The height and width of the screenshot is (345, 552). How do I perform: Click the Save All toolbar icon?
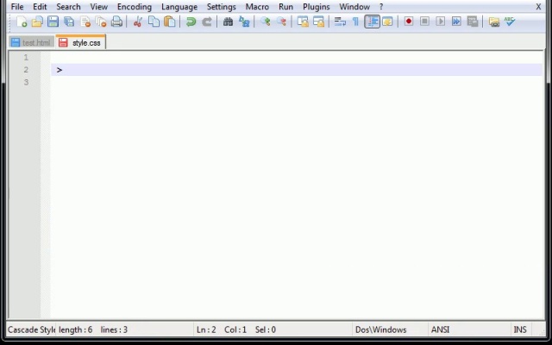click(x=69, y=22)
